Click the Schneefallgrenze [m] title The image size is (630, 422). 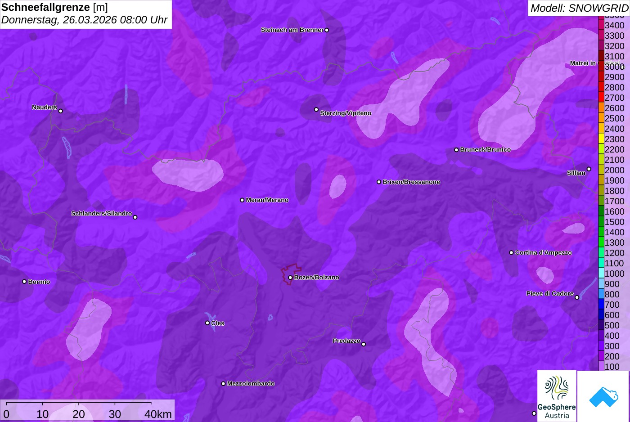click(x=54, y=7)
